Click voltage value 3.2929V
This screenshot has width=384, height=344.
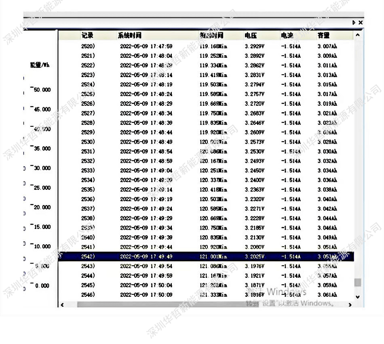click(x=255, y=46)
